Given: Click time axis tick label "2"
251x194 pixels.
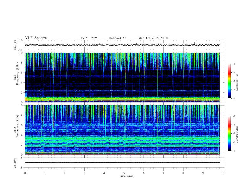Looking at the screenshot, I should click(65, 173).
